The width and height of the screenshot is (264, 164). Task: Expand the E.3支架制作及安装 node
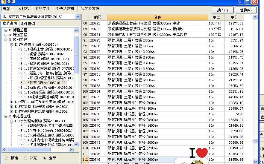coord(11,107)
